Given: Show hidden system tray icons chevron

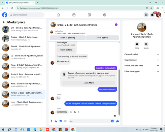Looking at the screenshot, I should point(137,130).
